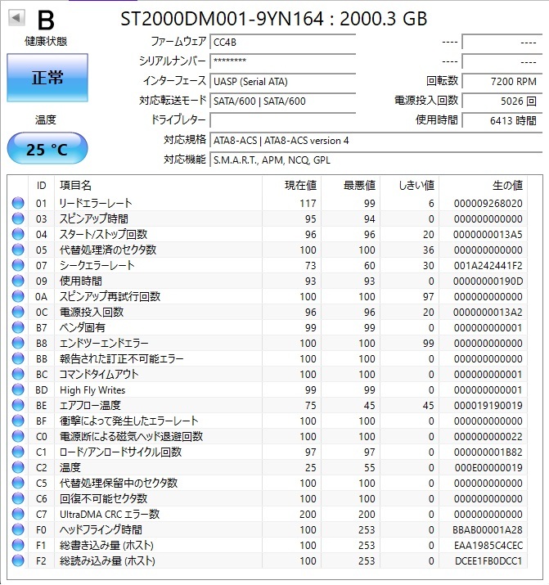Select raw value 000009268020

coord(488,204)
